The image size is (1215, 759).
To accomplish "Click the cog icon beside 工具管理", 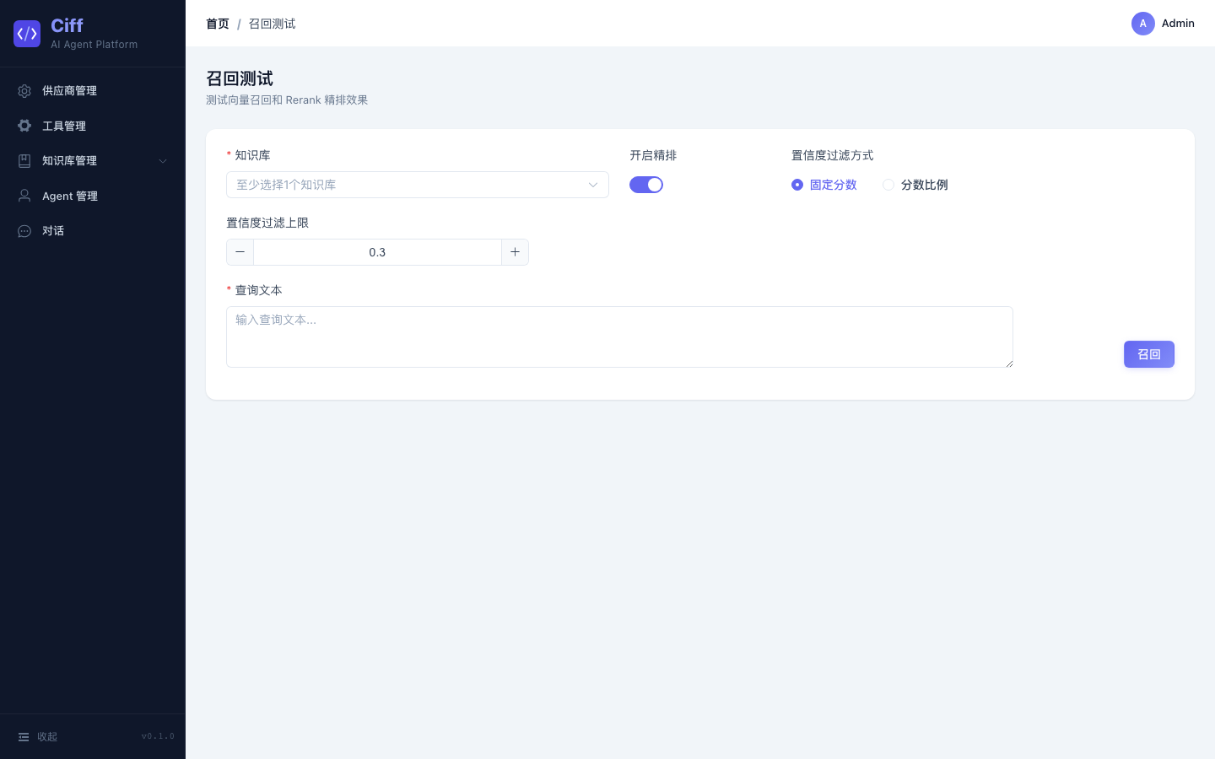I will point(24,126).
